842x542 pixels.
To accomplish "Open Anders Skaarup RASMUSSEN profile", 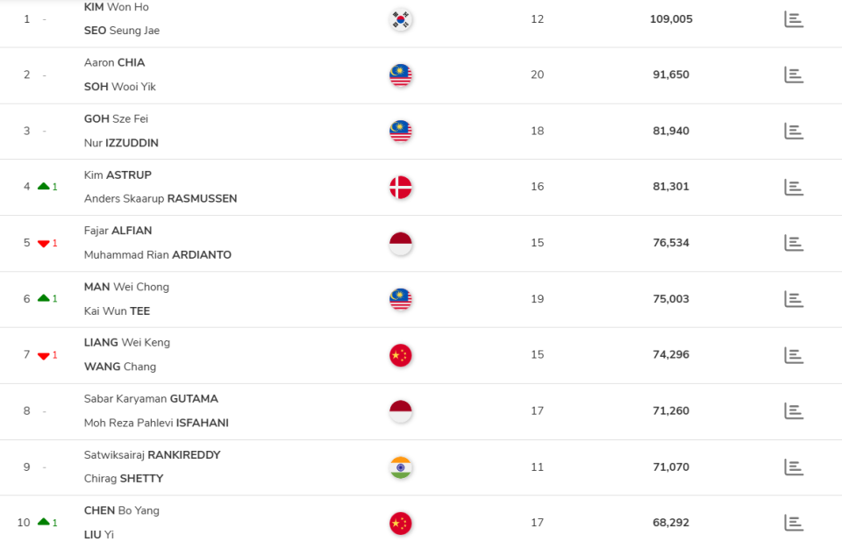I will (161, 199).
